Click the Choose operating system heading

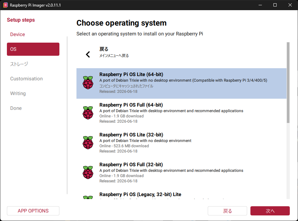(121, 23)
